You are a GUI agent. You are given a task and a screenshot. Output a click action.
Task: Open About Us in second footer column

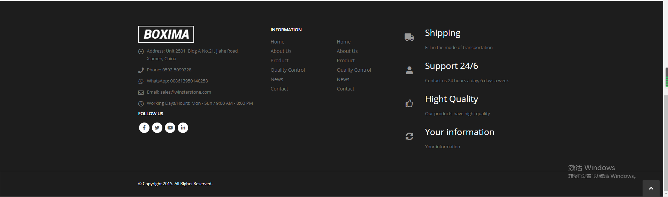pos(347,51)
